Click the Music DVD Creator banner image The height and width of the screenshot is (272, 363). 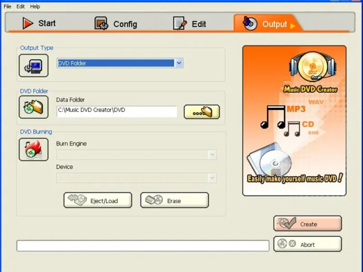(x=294, y=121)
